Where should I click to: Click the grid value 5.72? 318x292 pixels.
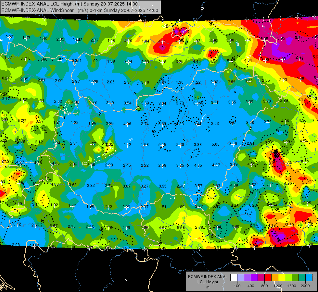22,121
